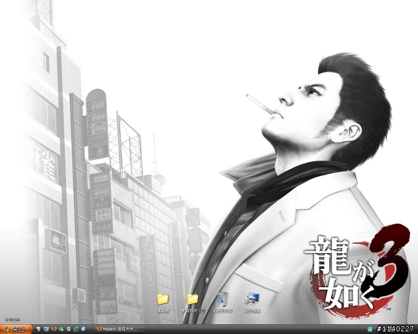
Task: Launch Firefox from the Quick Launch bar
Action: point(54,329)
